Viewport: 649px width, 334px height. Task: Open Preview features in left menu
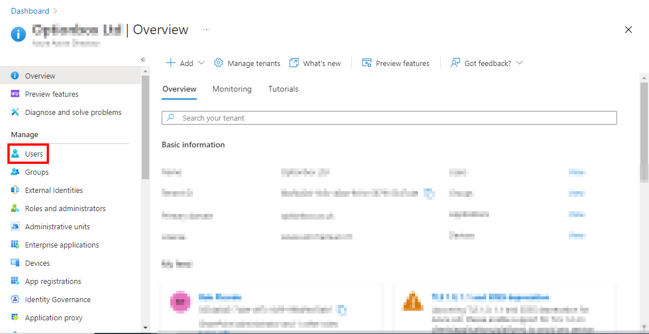[71, 94]
